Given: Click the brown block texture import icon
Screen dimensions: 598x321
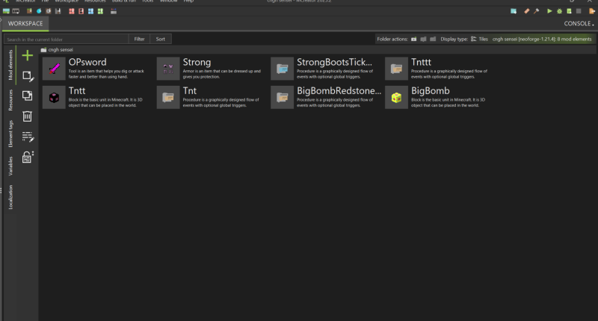Looking at the screenshot, I should click(29, 11).
